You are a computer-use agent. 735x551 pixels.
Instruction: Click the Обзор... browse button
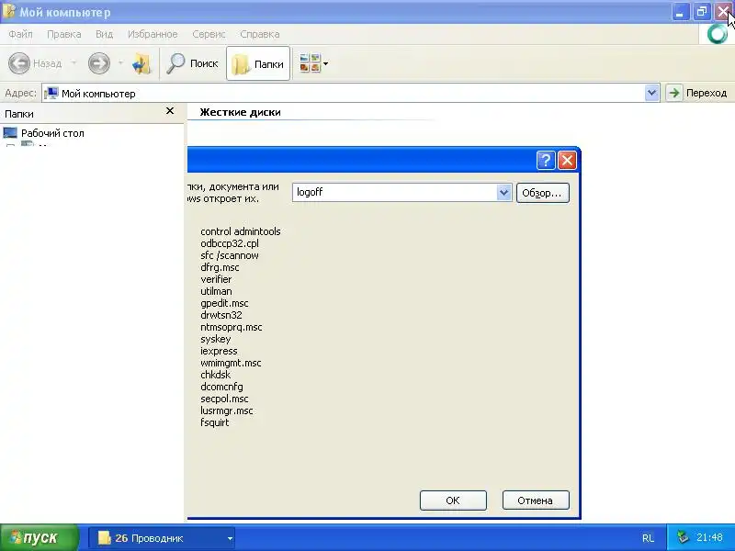pyautogui.click(x=542, y=193)
